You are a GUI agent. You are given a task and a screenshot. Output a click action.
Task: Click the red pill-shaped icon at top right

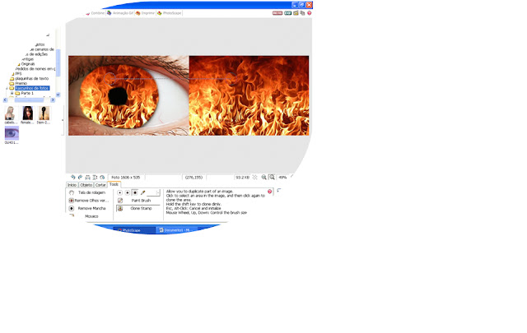point(277,13)
